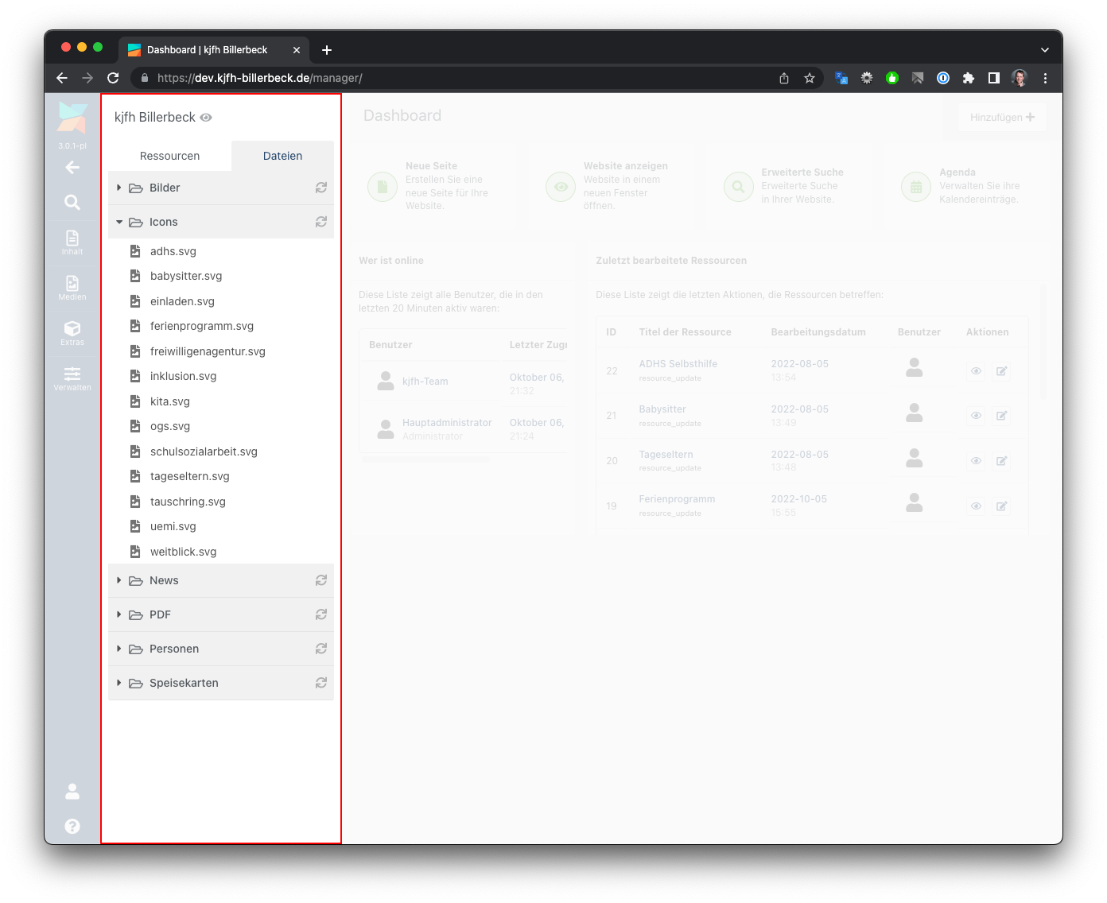
Task: Click the eye icon next to kjfh Billerbeck
Action: pyautogui.click(x=206, y=118)
